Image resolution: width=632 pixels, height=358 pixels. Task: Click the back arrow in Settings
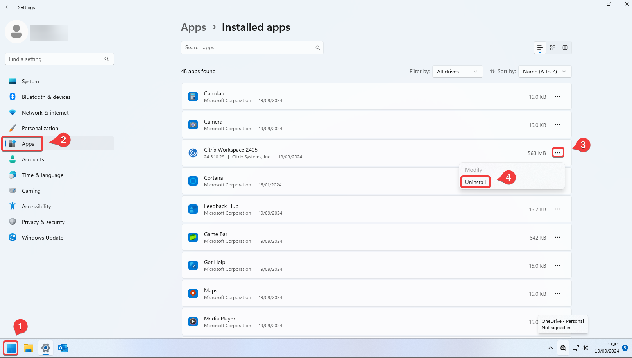point(7,7)
